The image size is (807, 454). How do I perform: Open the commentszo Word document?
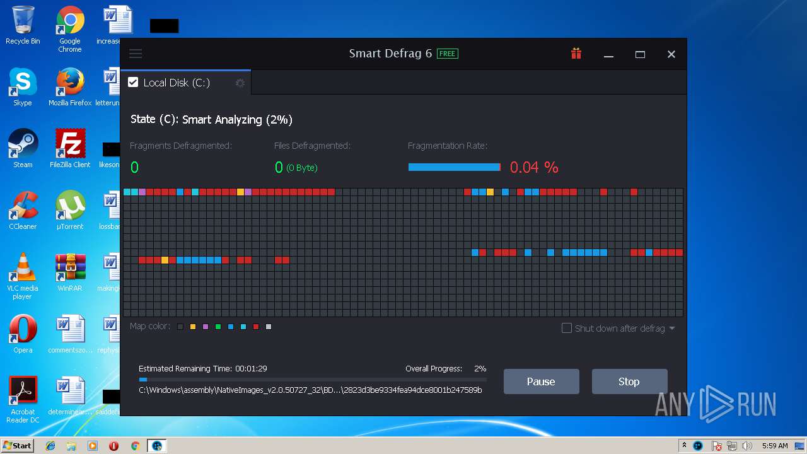tap(70, 335)
